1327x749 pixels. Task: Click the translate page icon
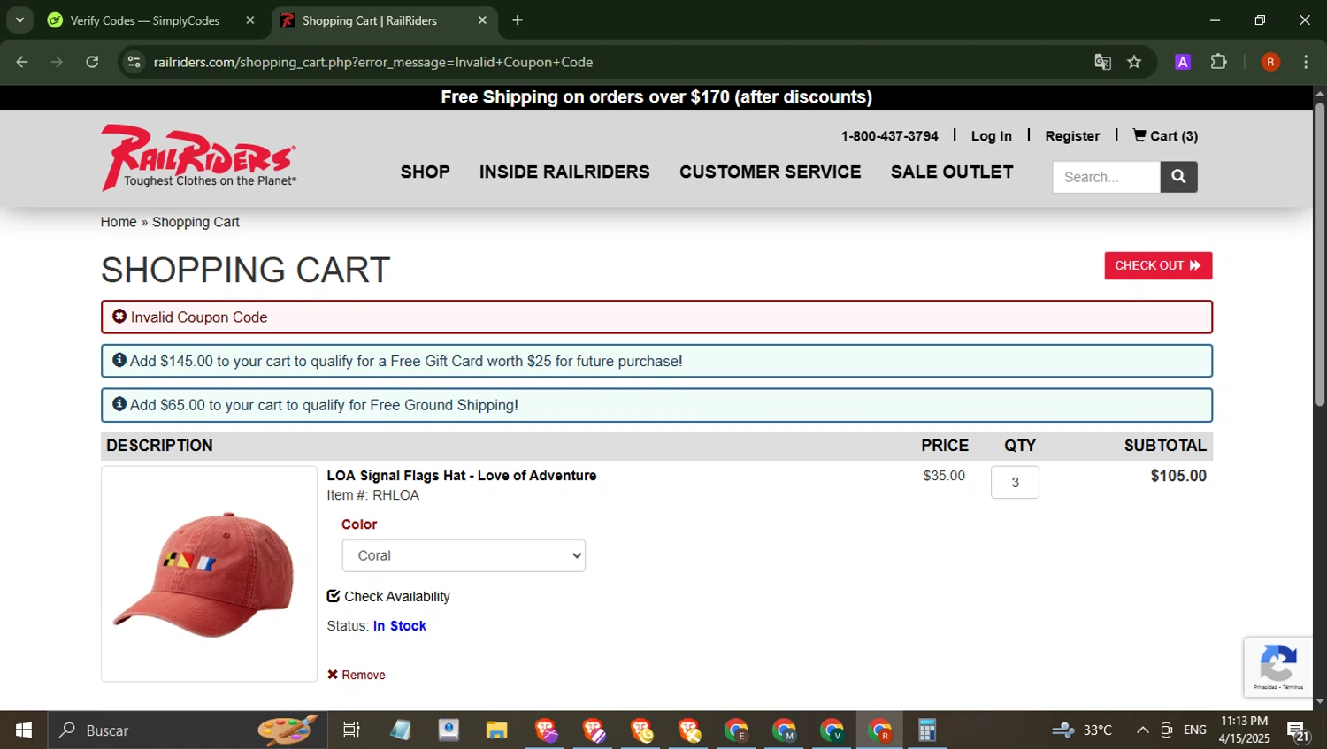pyautogui.click(x=1102, y=62)
